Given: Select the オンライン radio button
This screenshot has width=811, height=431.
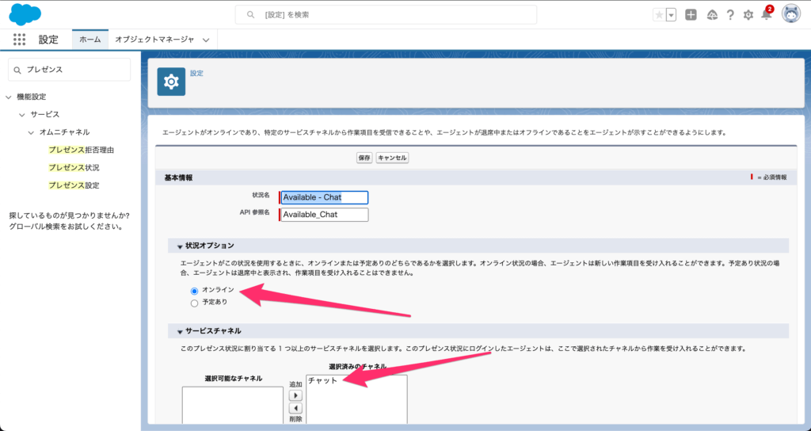Looking at the screenshot, I should (x=195, y=292).
